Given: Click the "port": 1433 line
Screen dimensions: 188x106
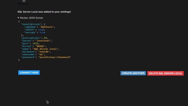Looking at the screenshot, I should tap(30, 44).
